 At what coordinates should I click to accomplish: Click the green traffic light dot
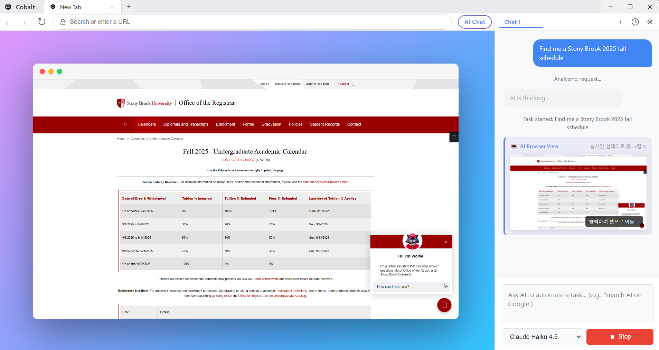(x=60, y=72)
